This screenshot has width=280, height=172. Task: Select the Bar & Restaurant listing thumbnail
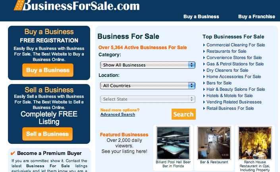tap(214, 143)
